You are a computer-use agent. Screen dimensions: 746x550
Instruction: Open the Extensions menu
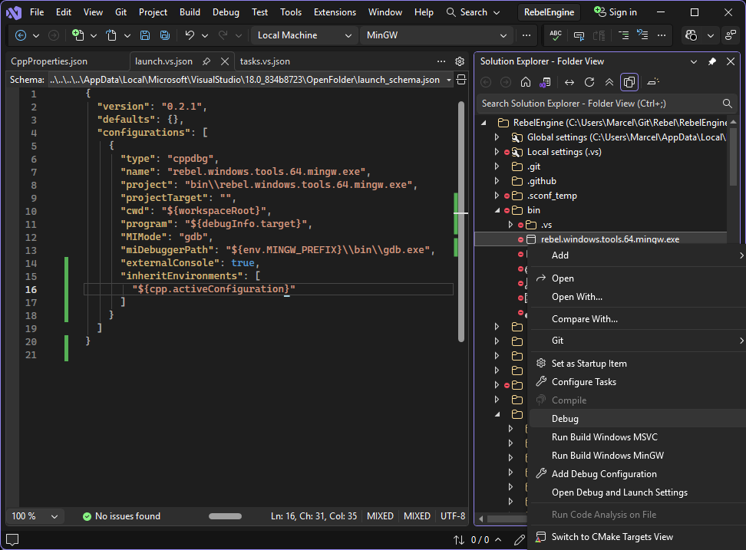[x=335, y=12]
